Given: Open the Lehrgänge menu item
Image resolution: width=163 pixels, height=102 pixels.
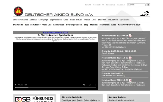Looking at the screenshot, I should coord(43,20).
